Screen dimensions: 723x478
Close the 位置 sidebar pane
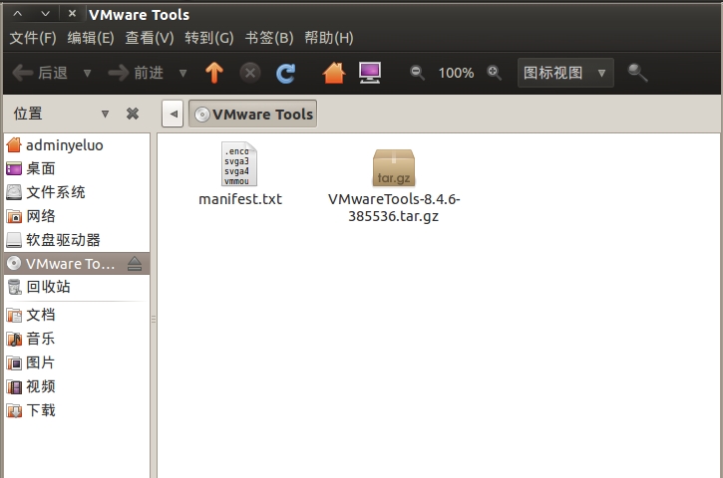point(133,114)
